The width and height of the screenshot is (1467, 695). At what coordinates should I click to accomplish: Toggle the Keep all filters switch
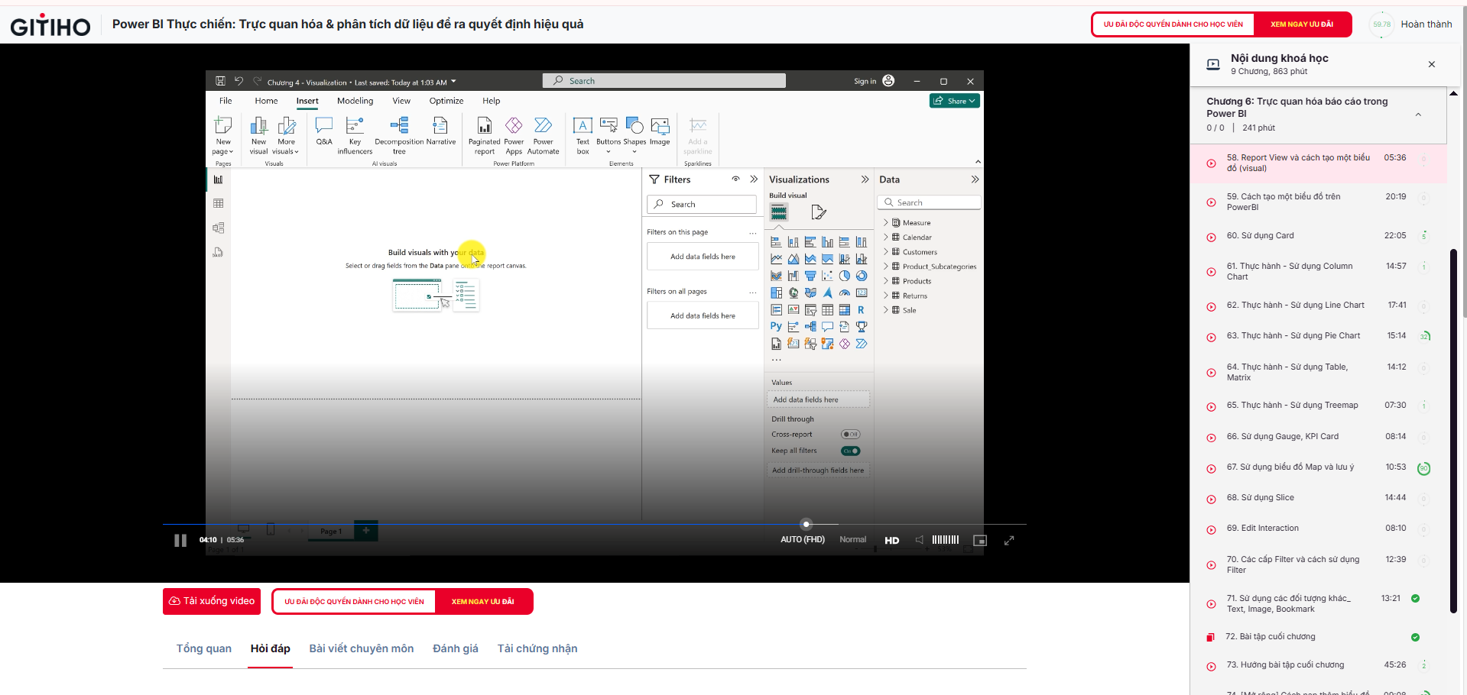tap(851, 451)
